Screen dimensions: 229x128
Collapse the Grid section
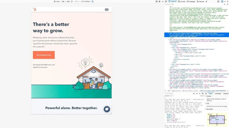[x=206, y=103]
